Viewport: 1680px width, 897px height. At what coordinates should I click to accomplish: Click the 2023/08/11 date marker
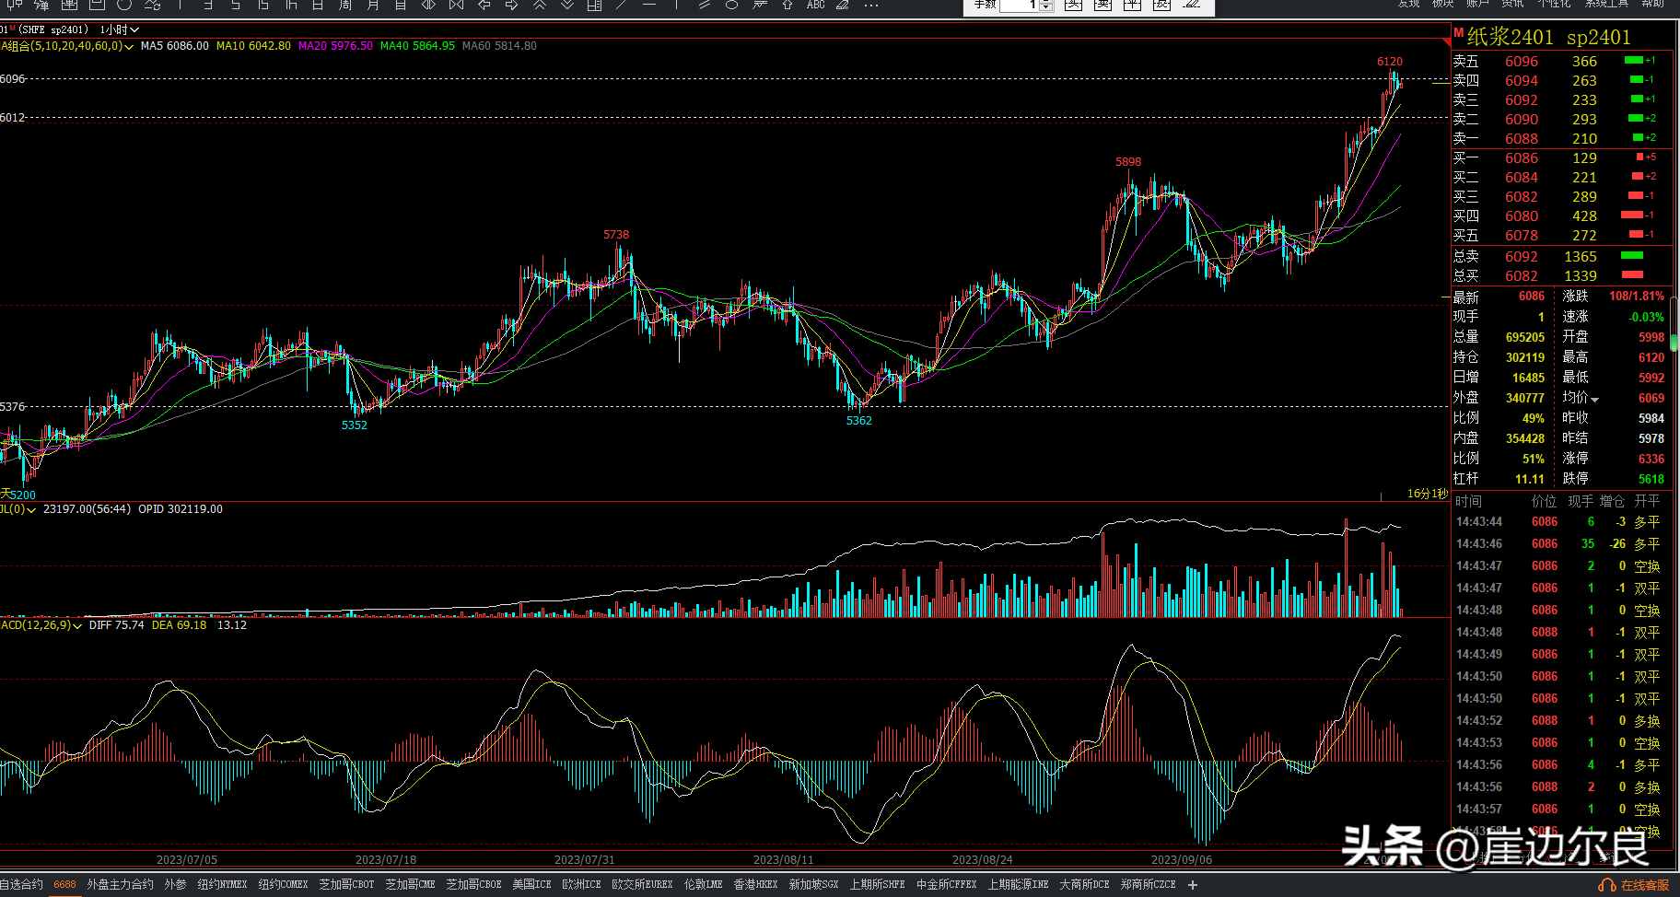pyautogui.click(x=783, y=859)
